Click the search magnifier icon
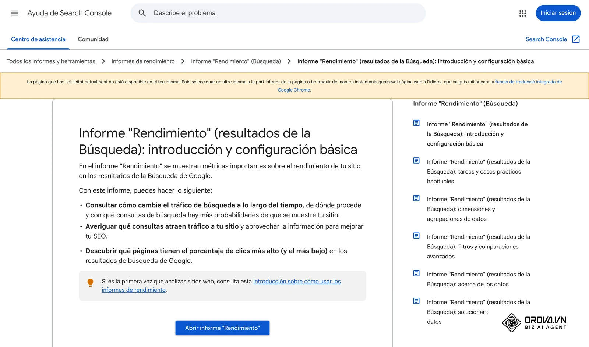 click(x=142, y=13)
